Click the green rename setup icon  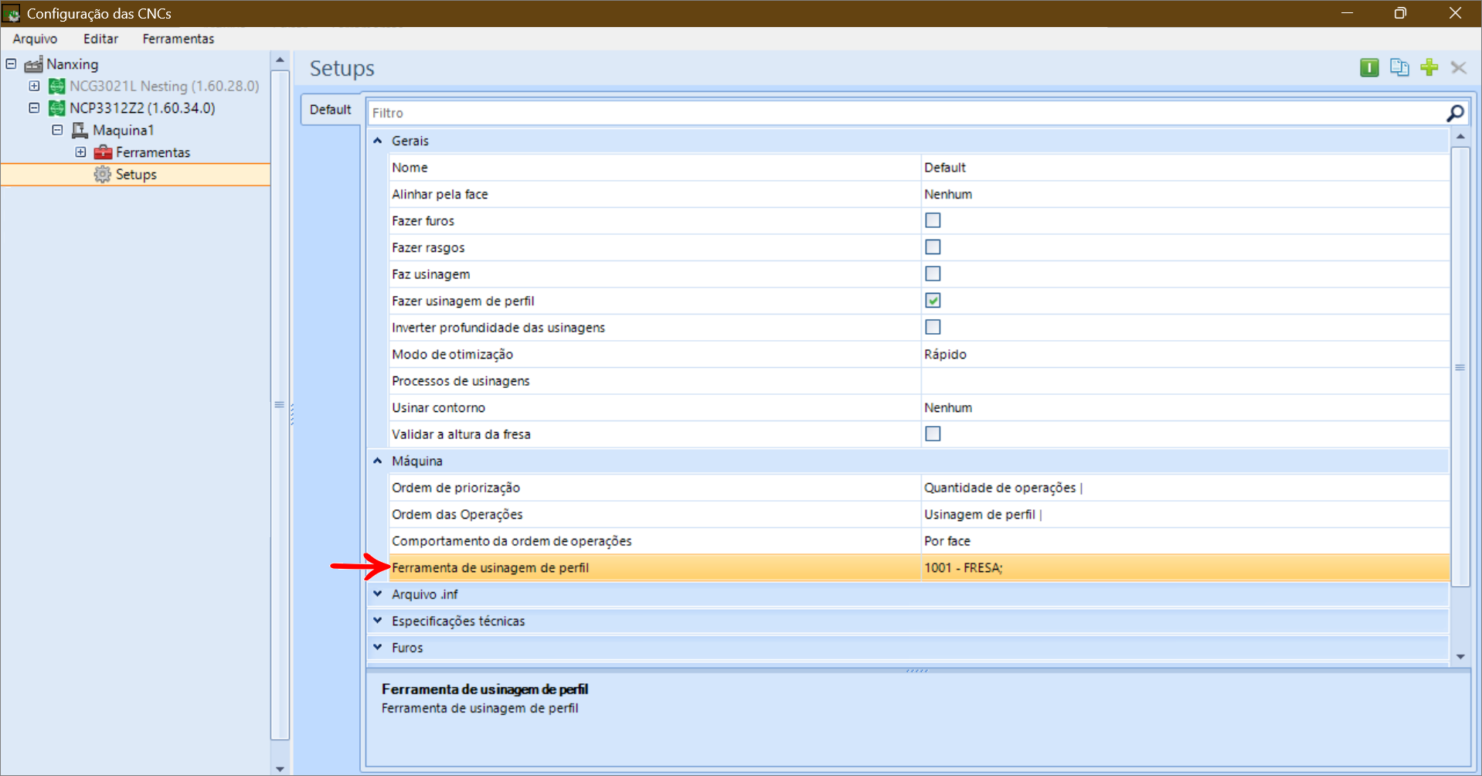pos(1369,68)
